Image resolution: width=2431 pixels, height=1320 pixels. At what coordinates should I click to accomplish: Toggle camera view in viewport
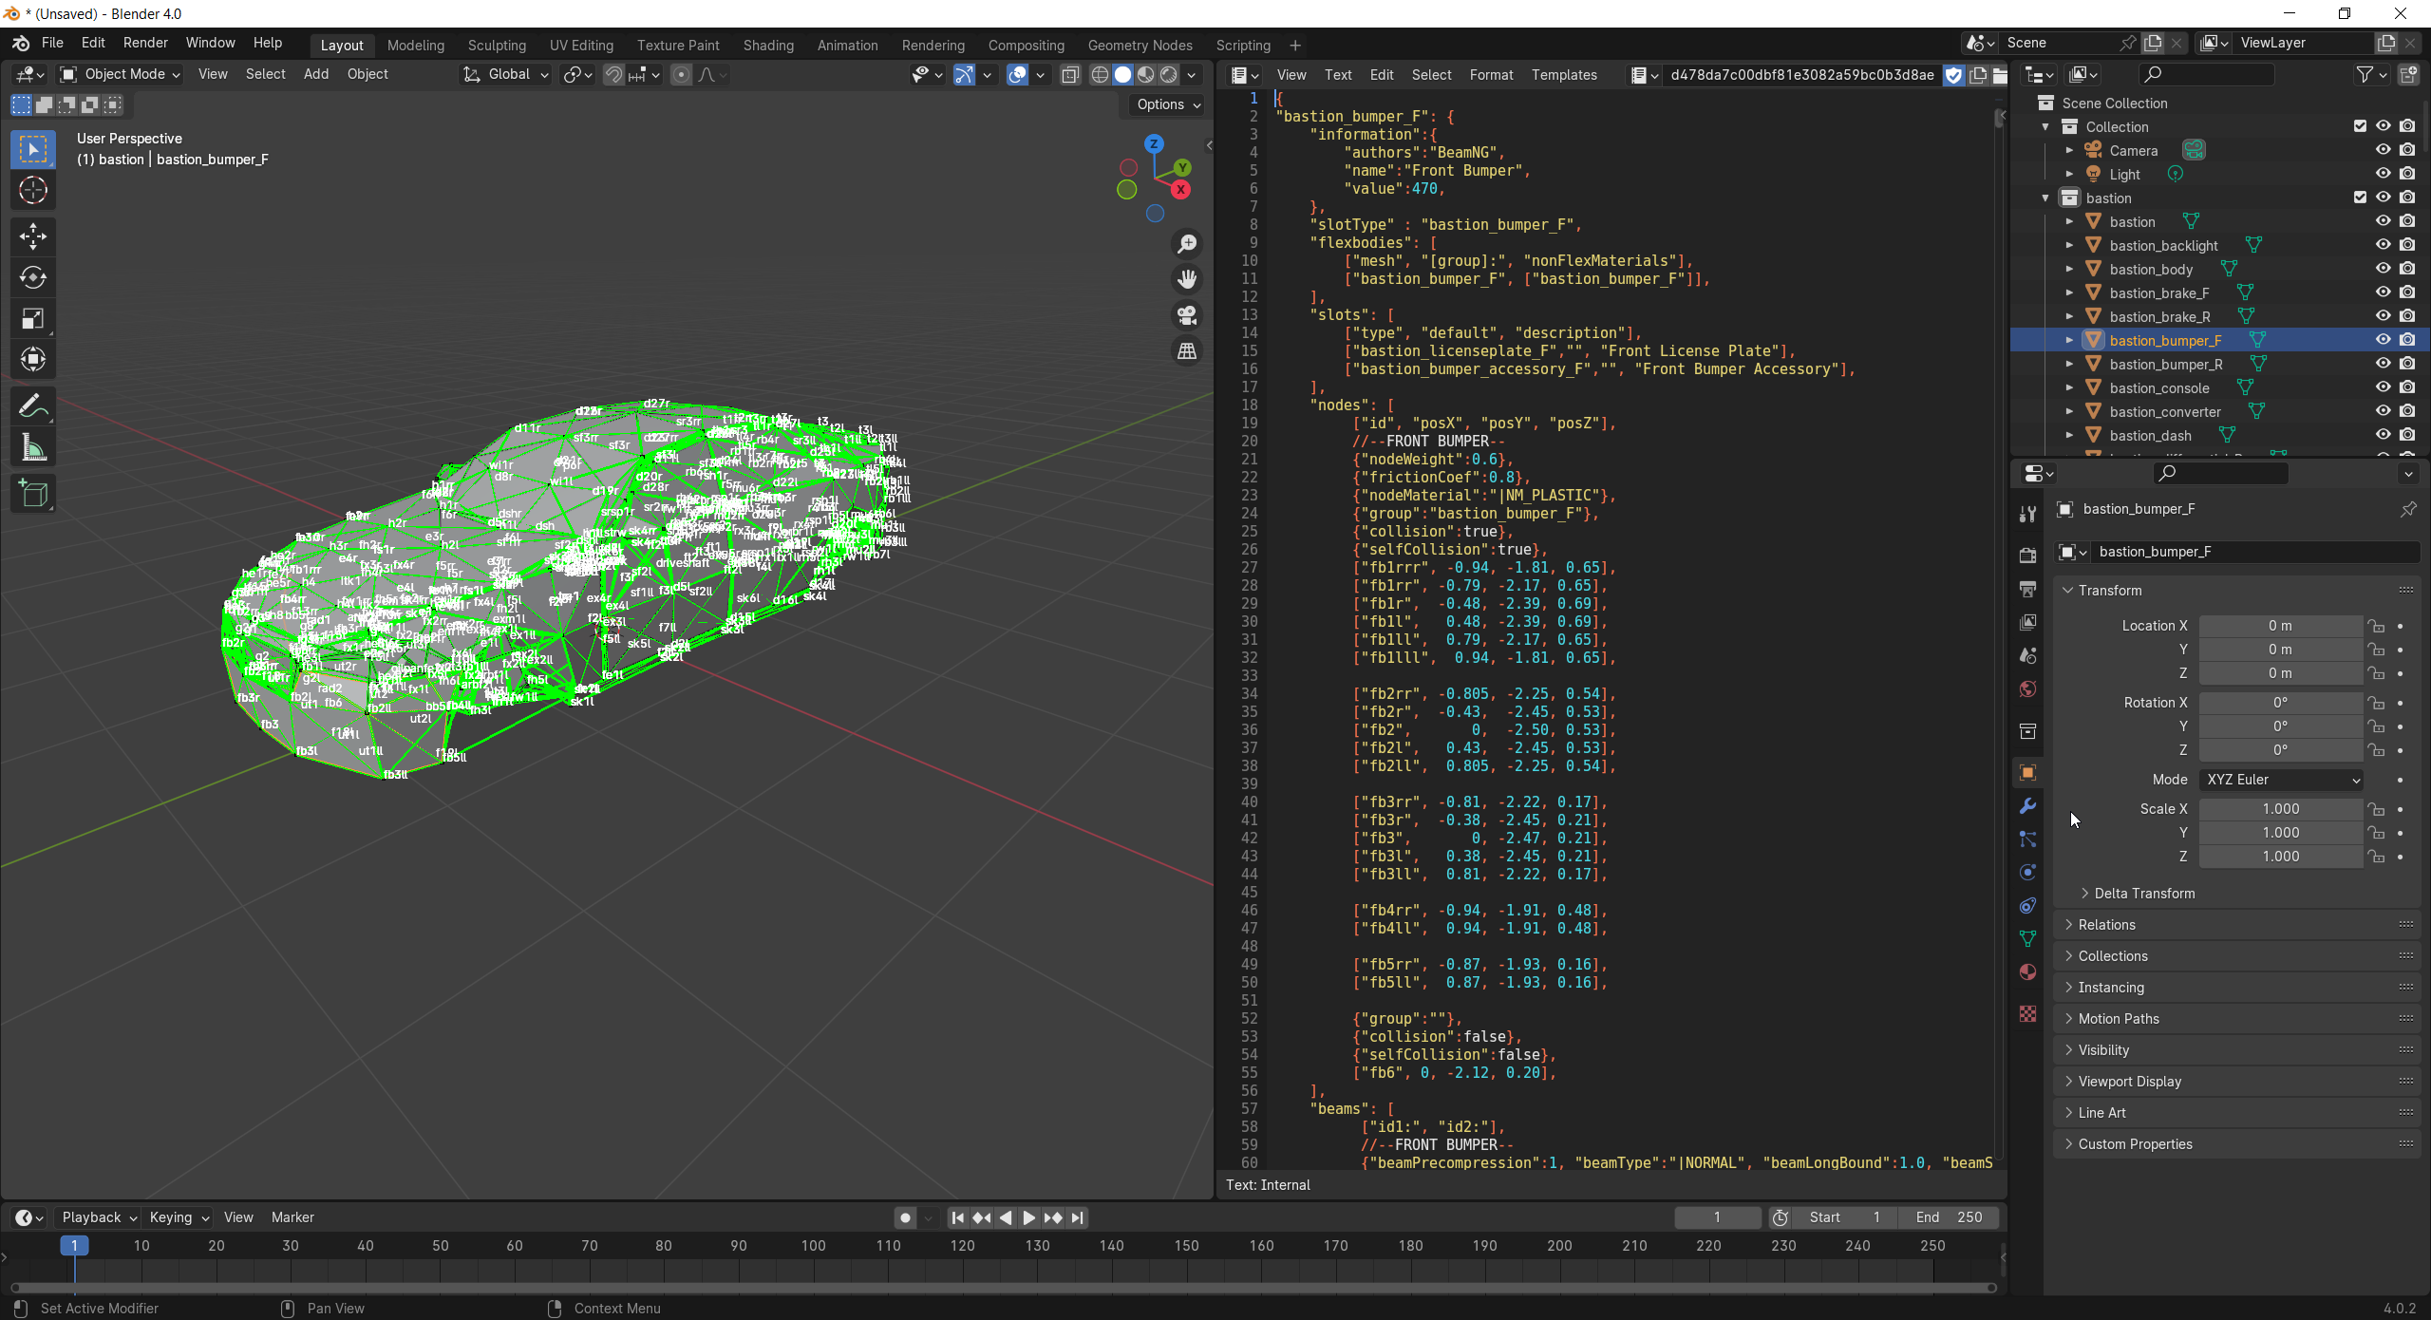pos(1187,315)
